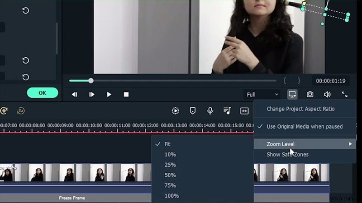The width and height of the screenshot is (362, 203).
Task: Click the display settings monitor icon
Action: click(292, 94)
